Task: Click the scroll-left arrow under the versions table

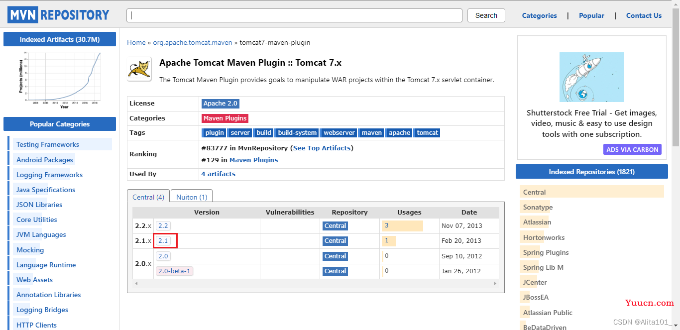Action: point(136,283)
